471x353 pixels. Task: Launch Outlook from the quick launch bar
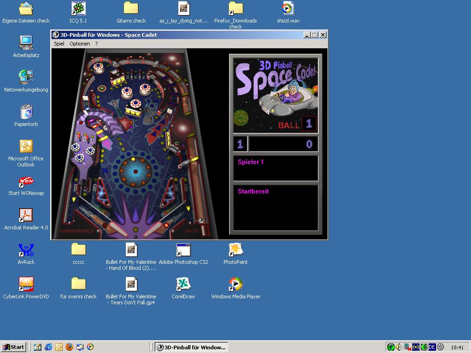[58, 347]
